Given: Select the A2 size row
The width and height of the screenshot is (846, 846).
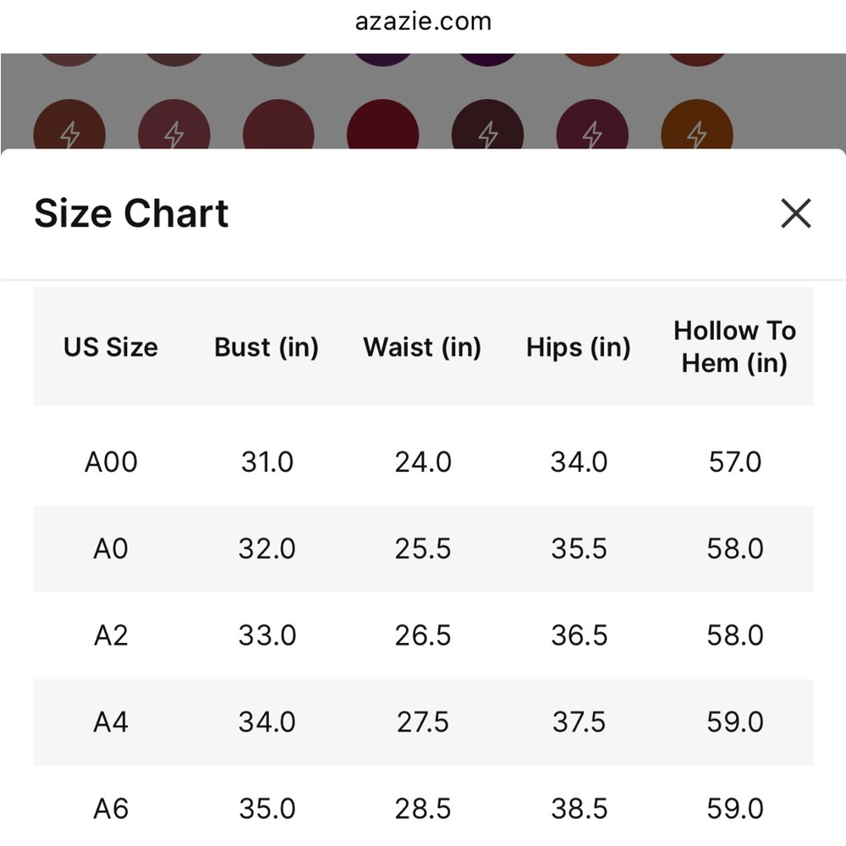Looking at the screenshot, I should (423, 635).
